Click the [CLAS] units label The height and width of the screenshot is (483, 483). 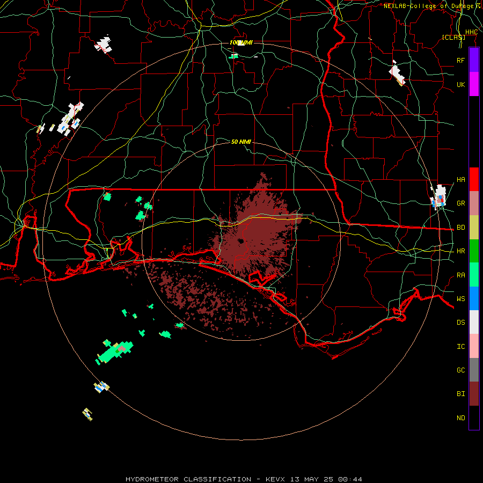click(453, 37)
